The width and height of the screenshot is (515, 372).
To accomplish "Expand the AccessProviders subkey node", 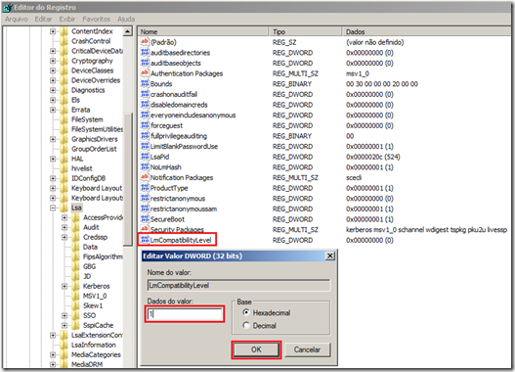I will (64, 217).
